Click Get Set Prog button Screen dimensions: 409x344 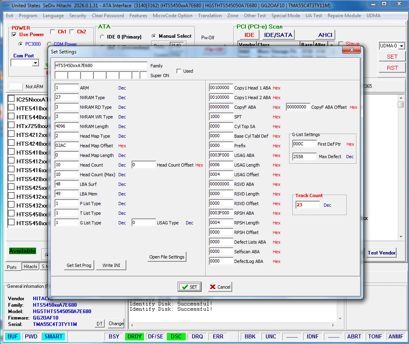[x=79, y=265]
